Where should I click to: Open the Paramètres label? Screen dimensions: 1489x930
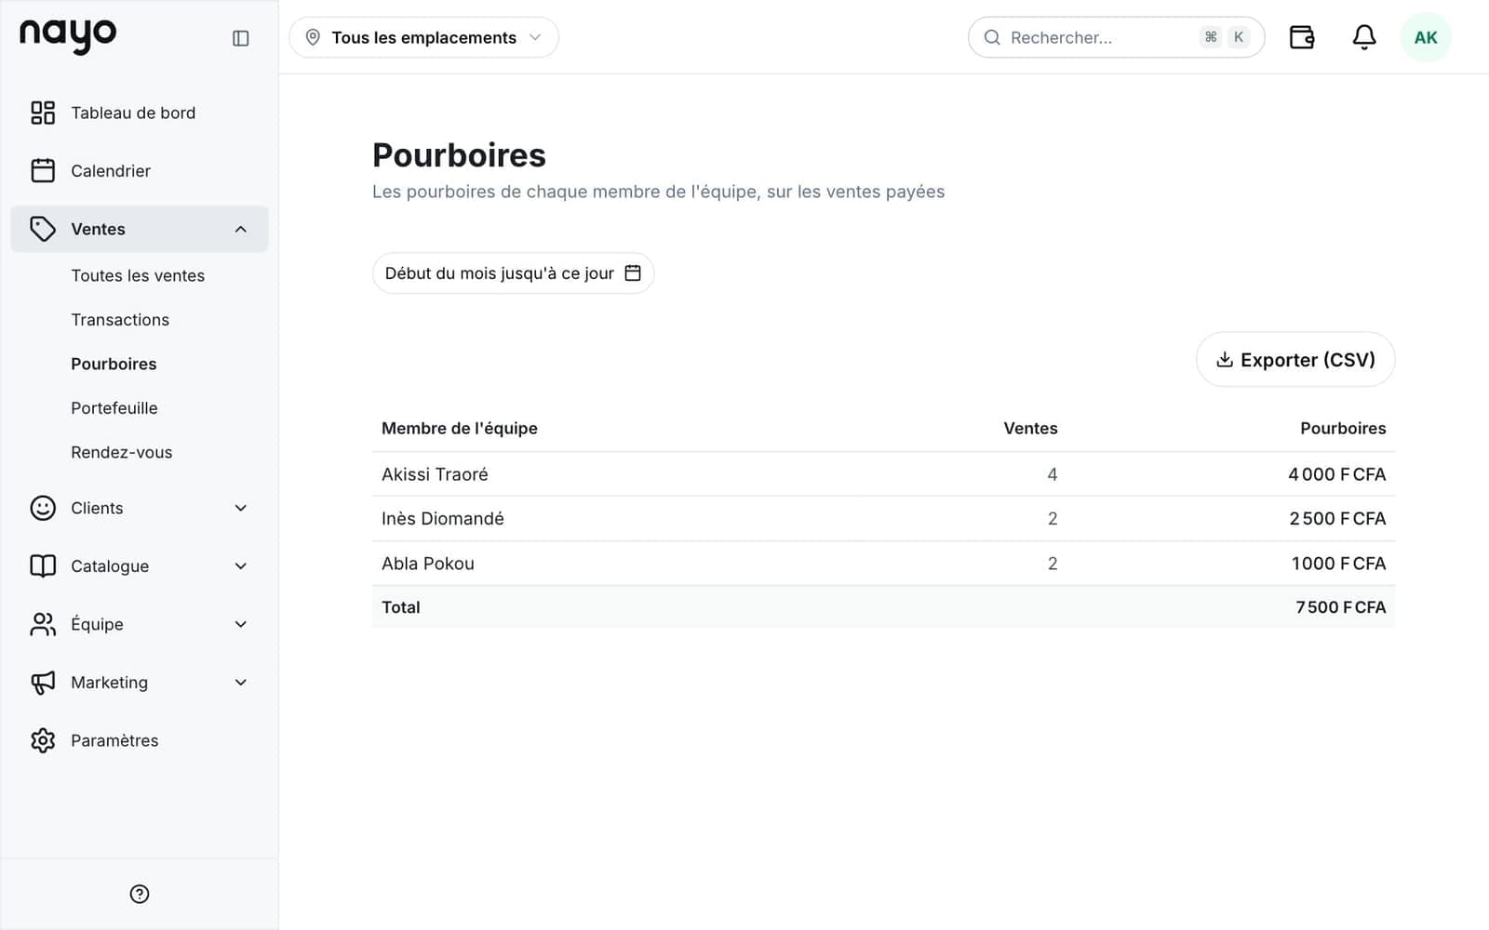(x=114, y=740)
